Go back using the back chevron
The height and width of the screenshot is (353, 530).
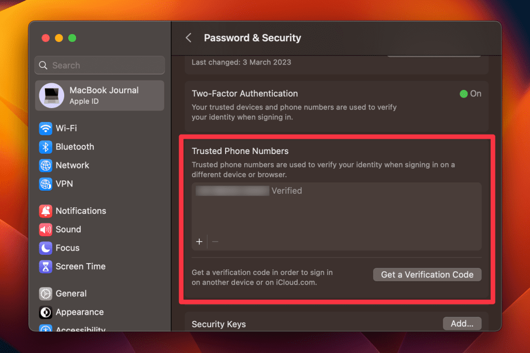pyautogui.click(x=188, y=38)
